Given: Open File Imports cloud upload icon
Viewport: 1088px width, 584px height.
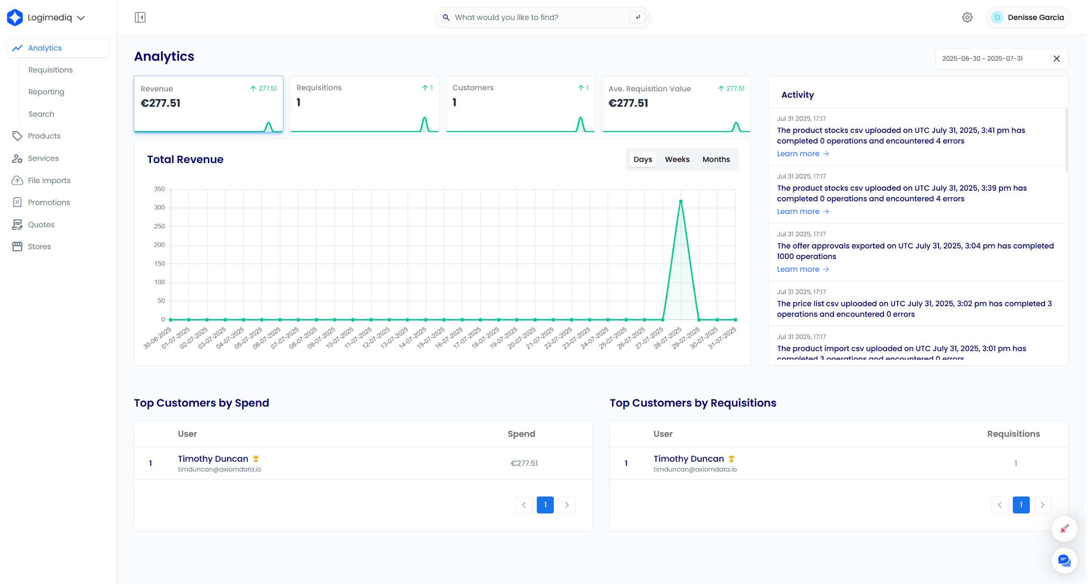Looking at the screenshot, I should pos(17,181).
